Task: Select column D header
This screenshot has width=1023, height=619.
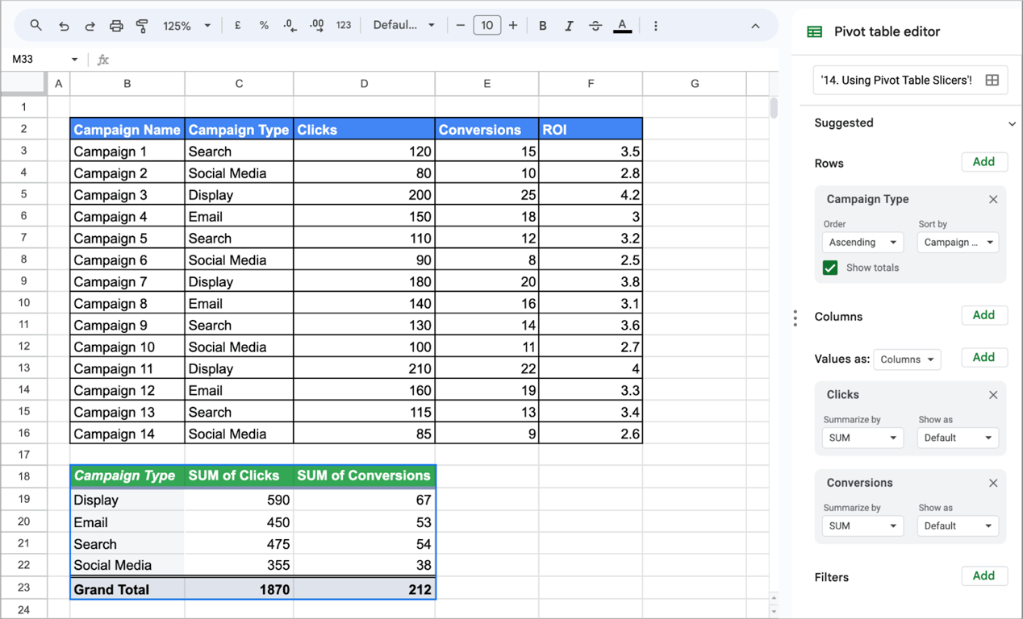Action: click(x=364, y=83)
